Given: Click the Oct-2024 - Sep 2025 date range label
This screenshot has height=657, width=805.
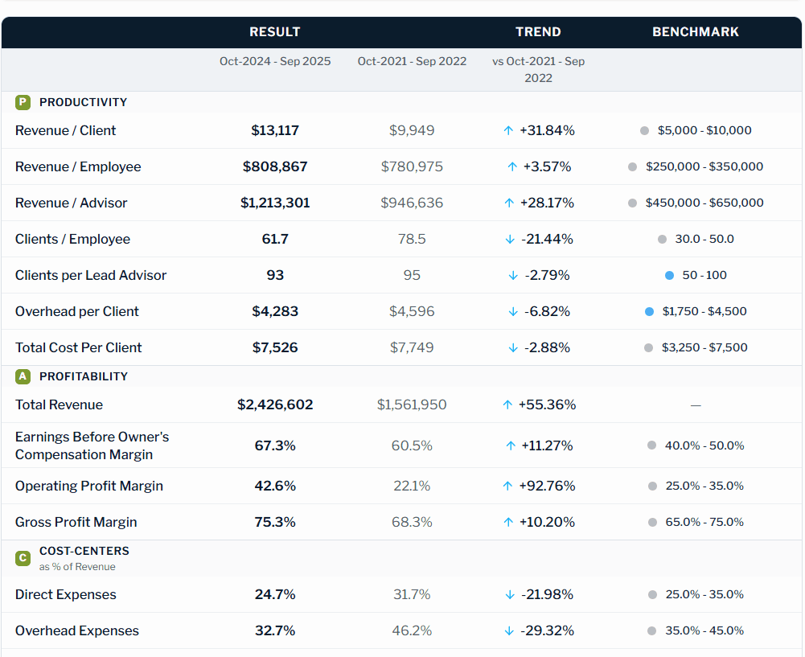Looking at the screenshot, I should pyautogui.click(x=275, y=61).
